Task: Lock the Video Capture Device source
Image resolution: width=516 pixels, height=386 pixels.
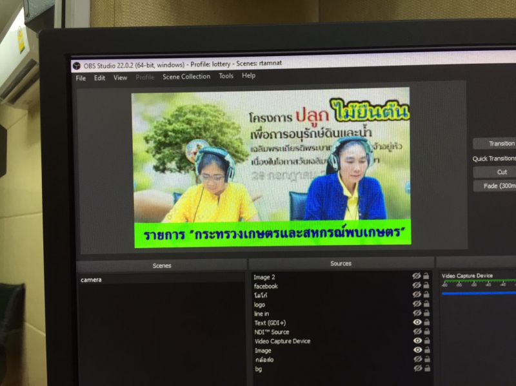Action: pyautogui.click(x=426, y=341)
